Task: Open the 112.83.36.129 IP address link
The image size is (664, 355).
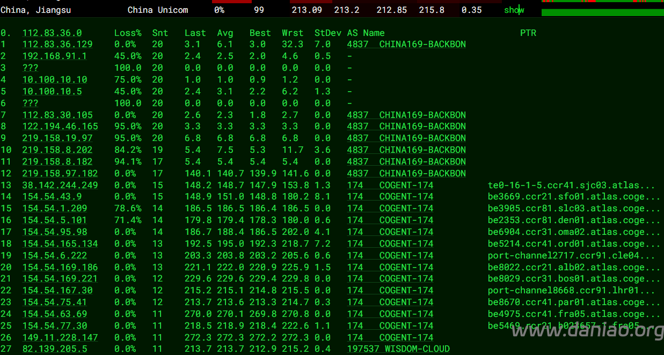Action: [x=57, y=45]
